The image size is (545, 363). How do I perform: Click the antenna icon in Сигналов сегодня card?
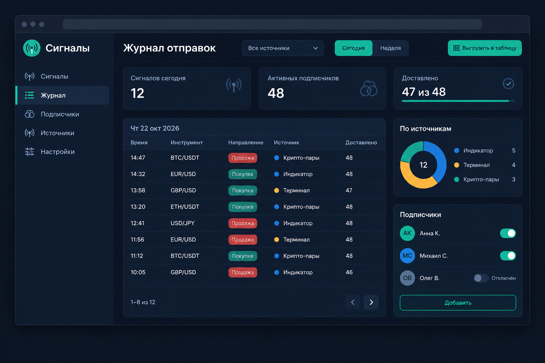234,85
